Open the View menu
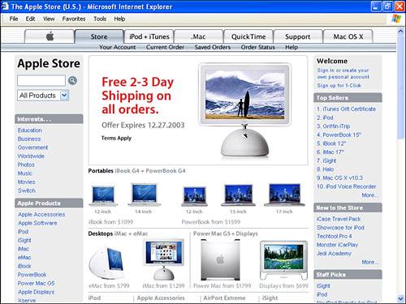 (49, 19)
